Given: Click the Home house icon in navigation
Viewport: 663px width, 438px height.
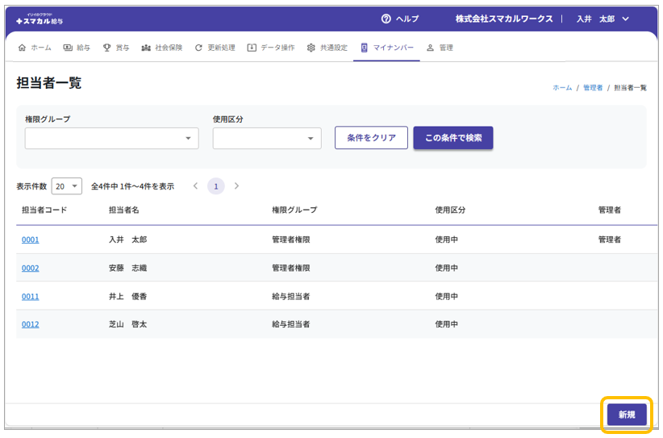Looking at the screenshot, I should 22,48.
